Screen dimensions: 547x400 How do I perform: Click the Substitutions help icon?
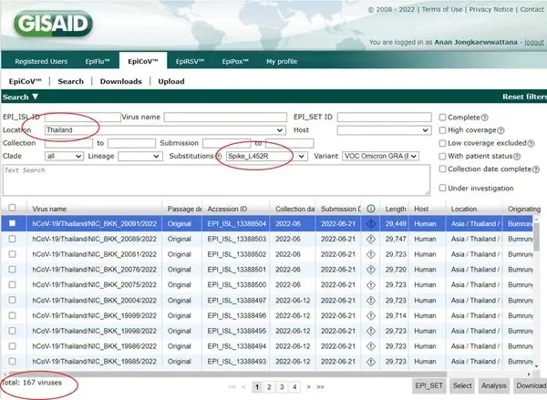[x=219, y=156]
